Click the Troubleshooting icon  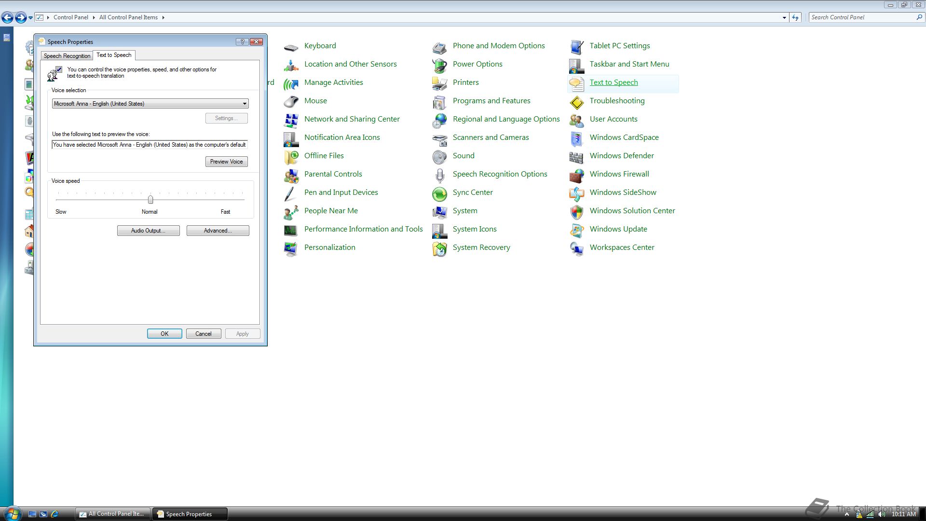coord(576,102)
